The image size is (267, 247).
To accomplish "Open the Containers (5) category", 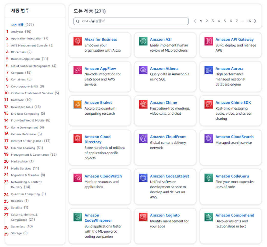I will point(21,79).
